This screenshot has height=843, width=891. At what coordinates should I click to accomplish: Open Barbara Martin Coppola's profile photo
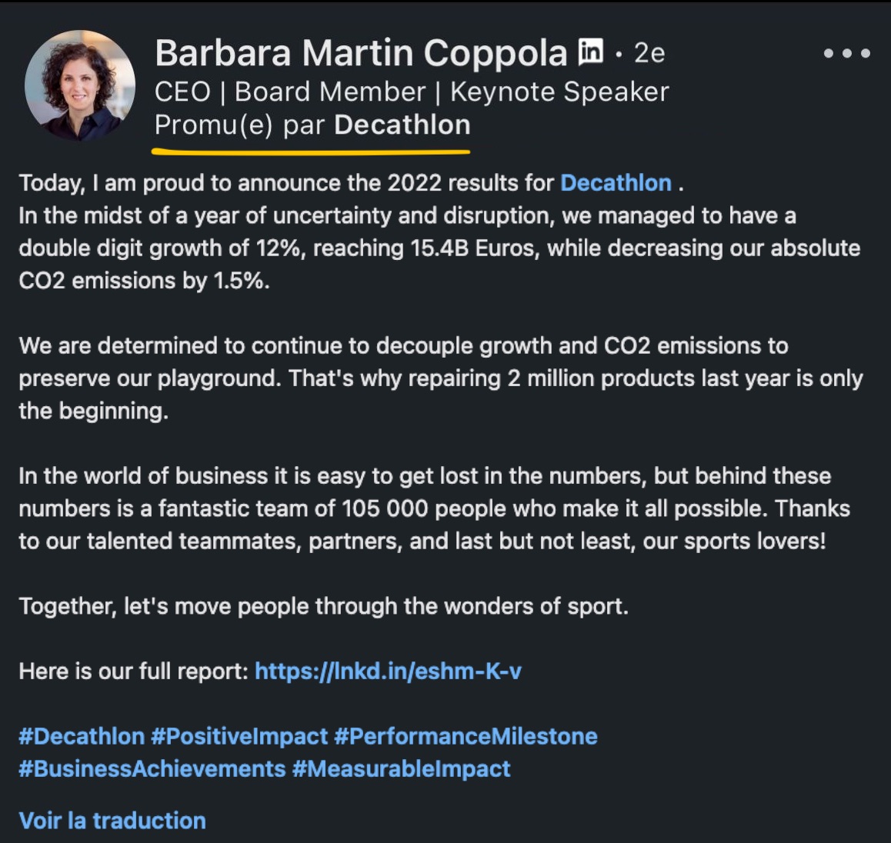[80, 85]
